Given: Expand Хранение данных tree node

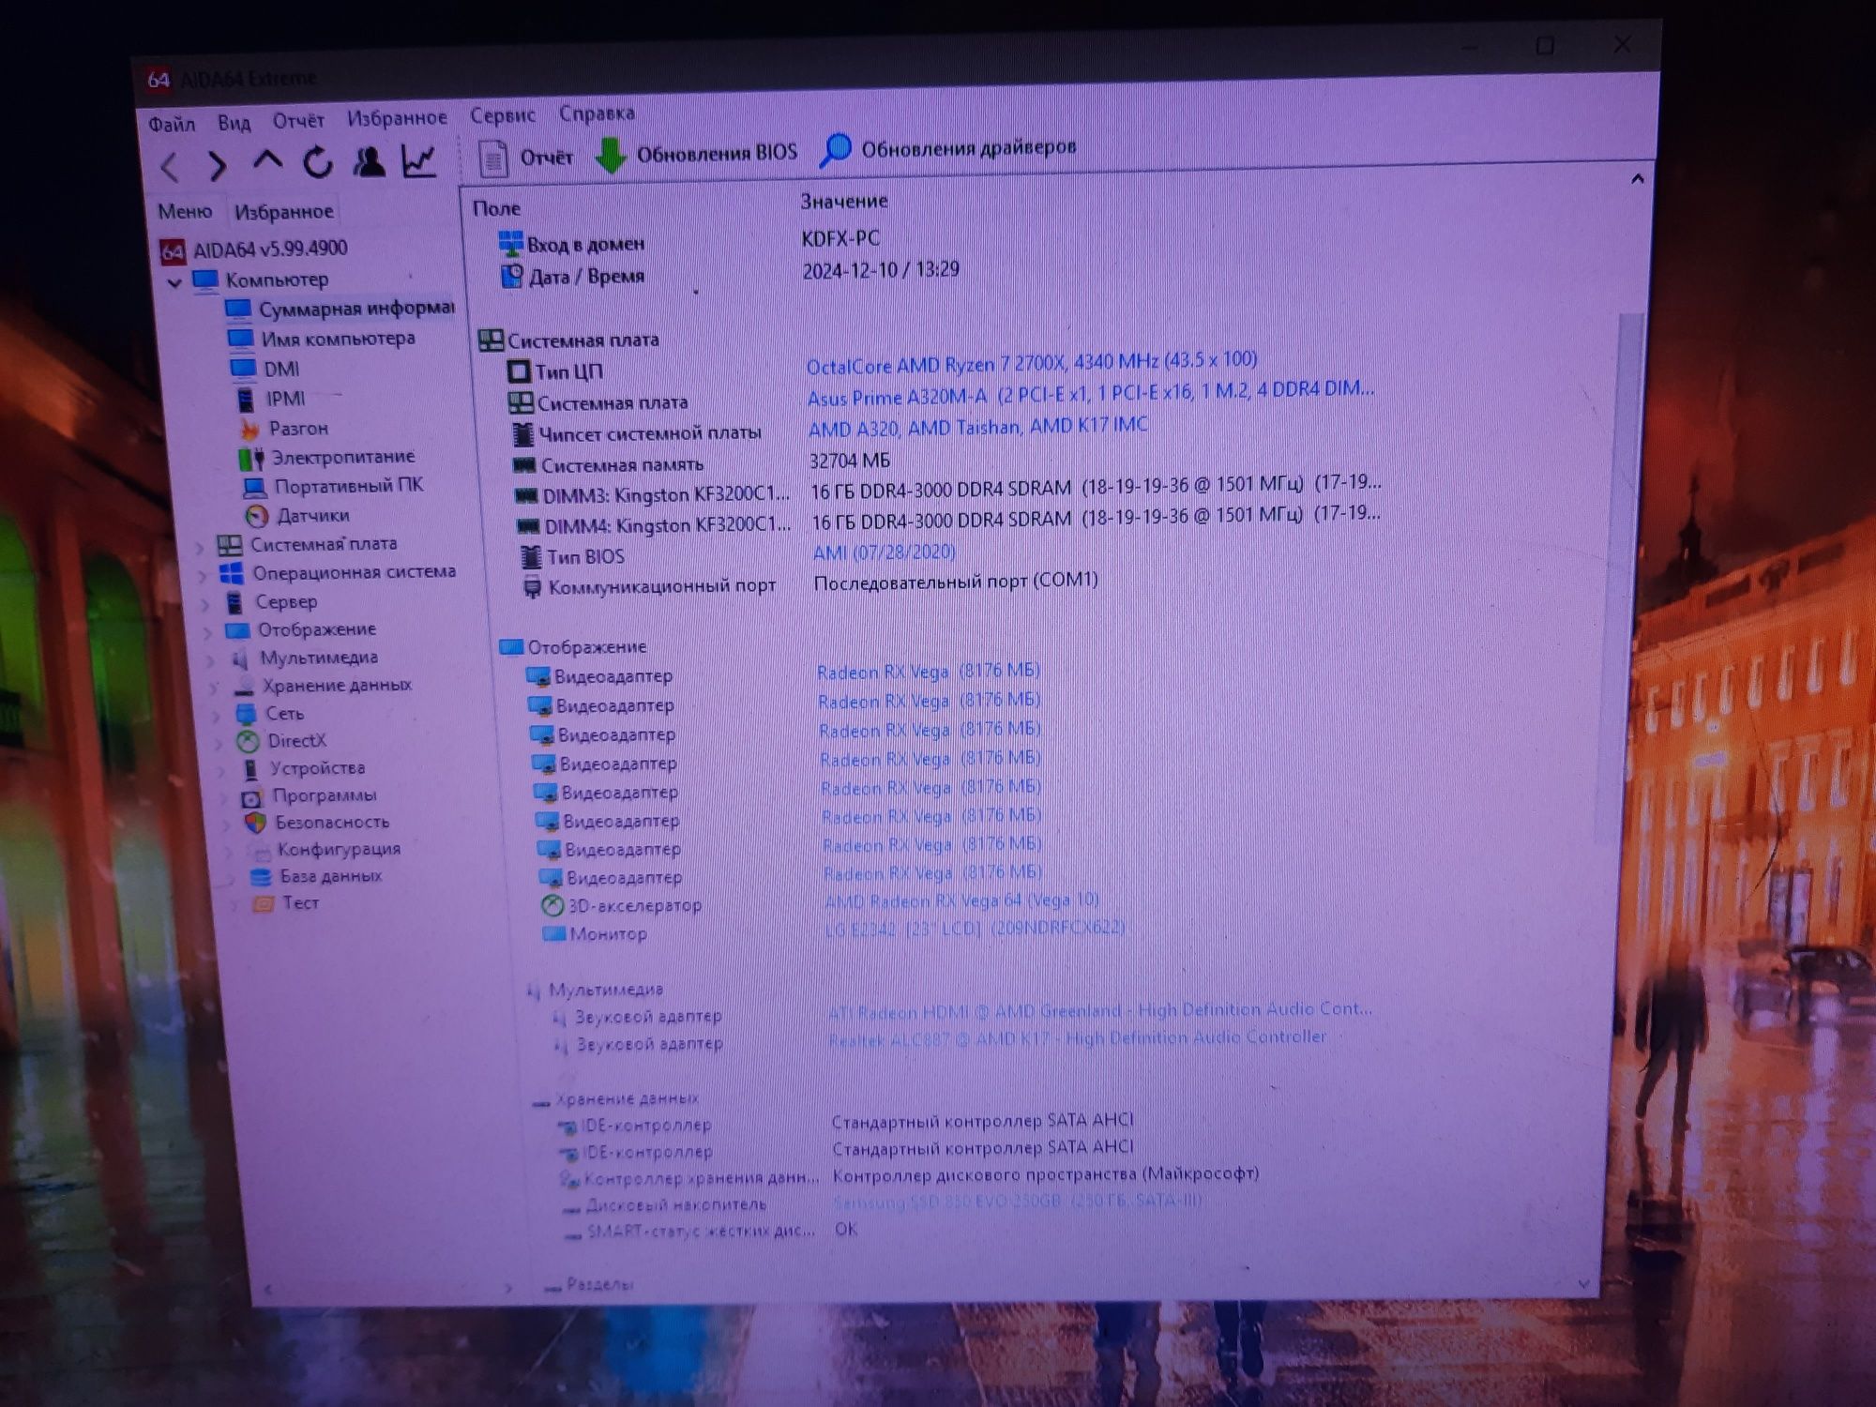Looking at the screenshot, I should pyautogui.click(x=215, y=688).
